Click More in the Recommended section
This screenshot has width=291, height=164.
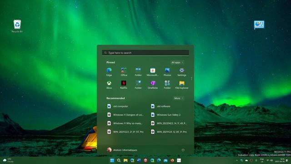point(179,98)
